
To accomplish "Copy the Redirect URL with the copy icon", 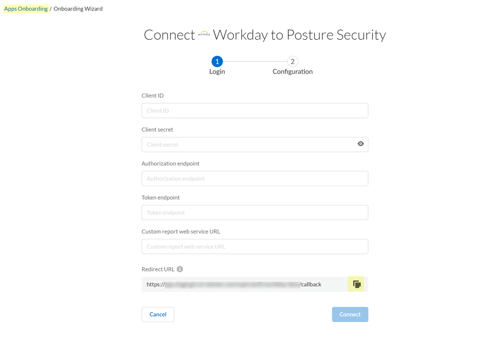I will coord(356,284).
